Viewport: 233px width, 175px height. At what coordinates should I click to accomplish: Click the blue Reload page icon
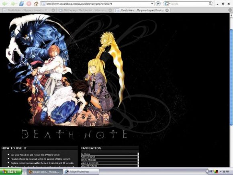(x=22, y=4)
